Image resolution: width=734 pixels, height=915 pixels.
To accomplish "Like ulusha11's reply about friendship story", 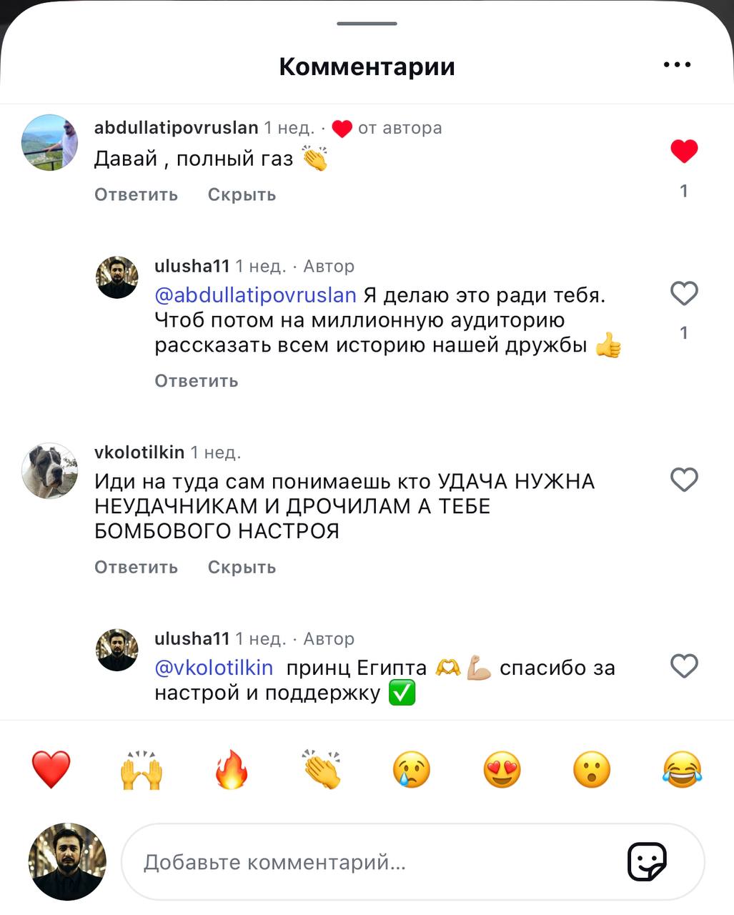I will [x=684, y=293].
